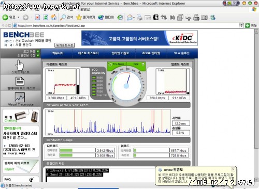259x189 pixels.
Task: Click the logout link in left panel
Action: click(31, 51)
